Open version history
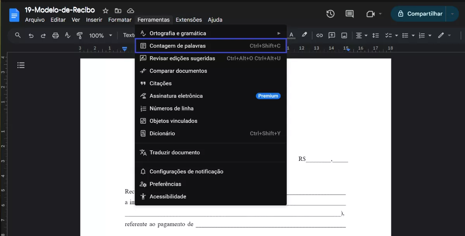Image resolution: width=465 pixels, height=236 pixels. click(x=330, y=14)
